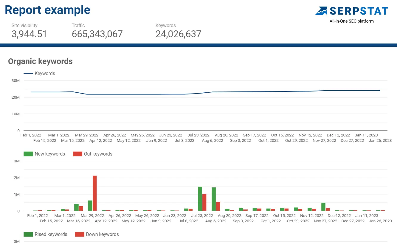Click the "Sep 3, 2022" label under the bar chart

coord(243,221)
